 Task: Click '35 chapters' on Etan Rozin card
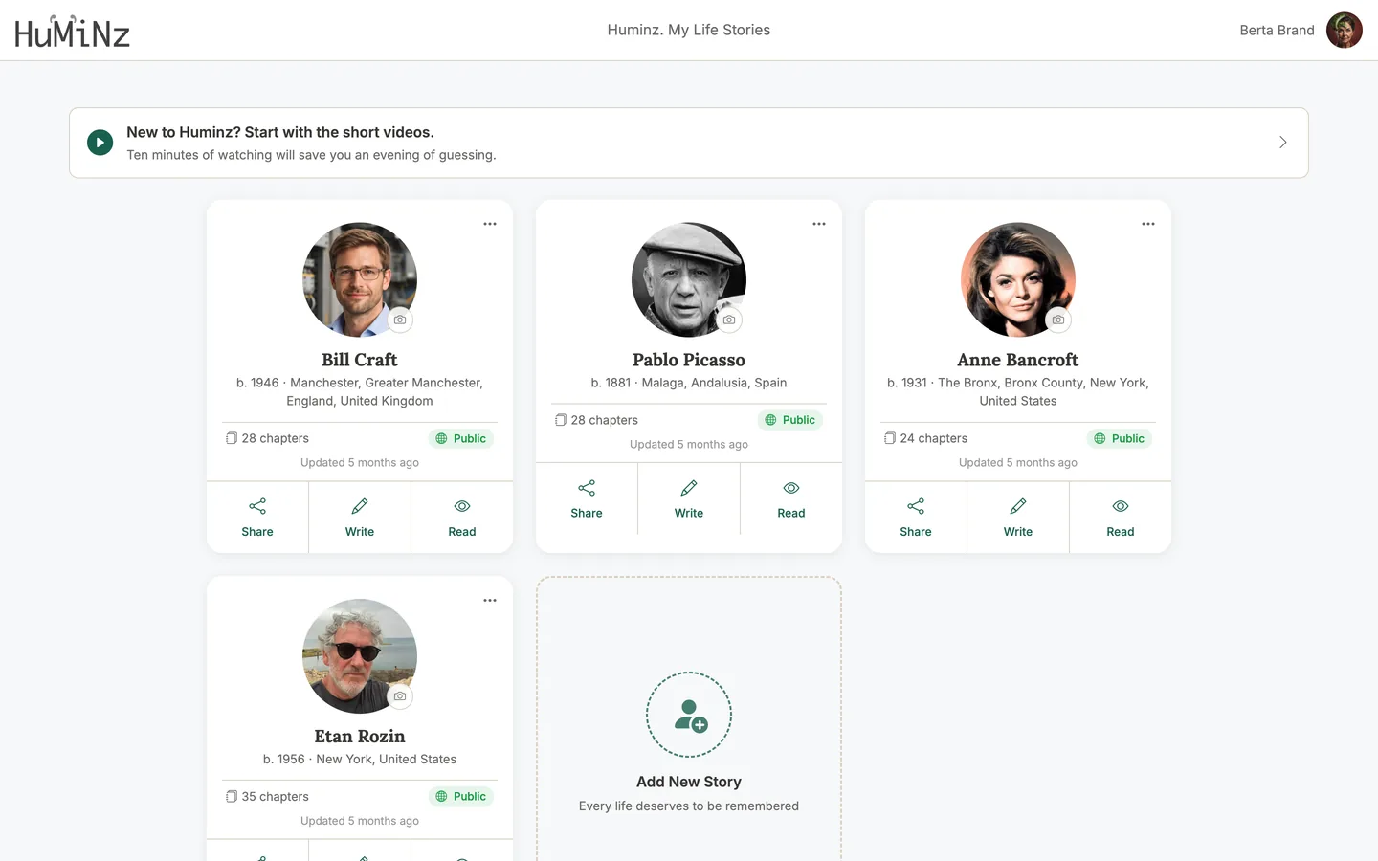click(x=268, y=796)
